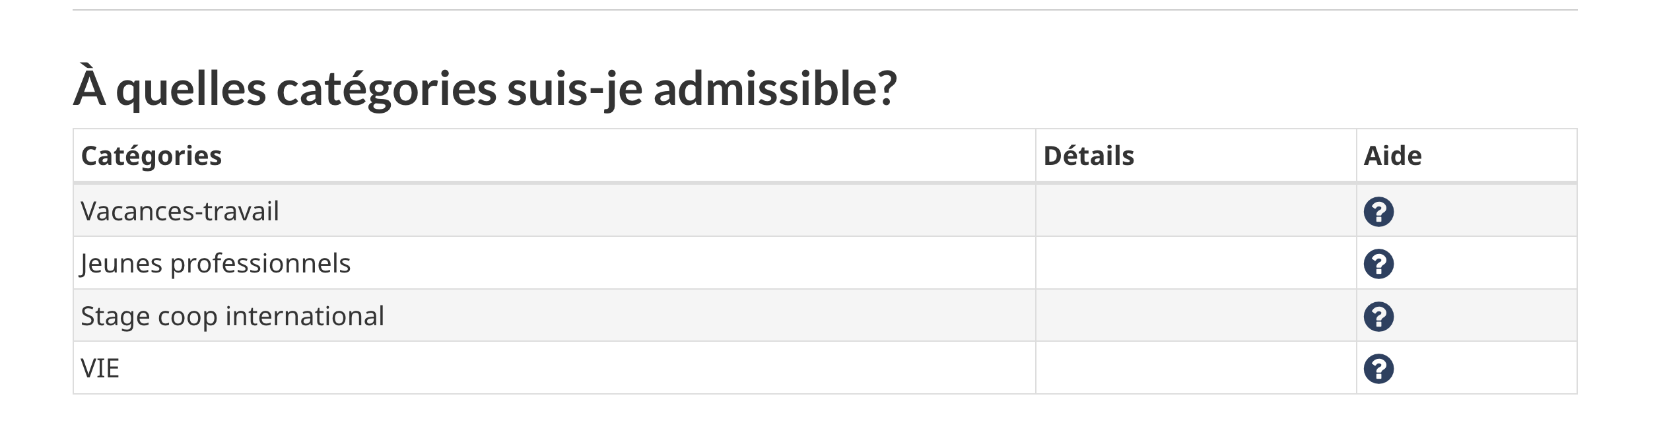Open help icon for Jeunes professionnels

pyautogui.click(x=1378, y=264)
